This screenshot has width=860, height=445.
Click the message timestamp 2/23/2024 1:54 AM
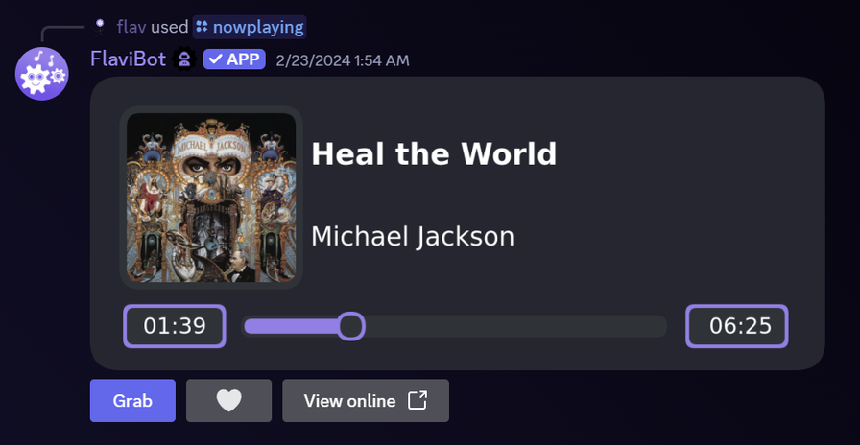343,60
